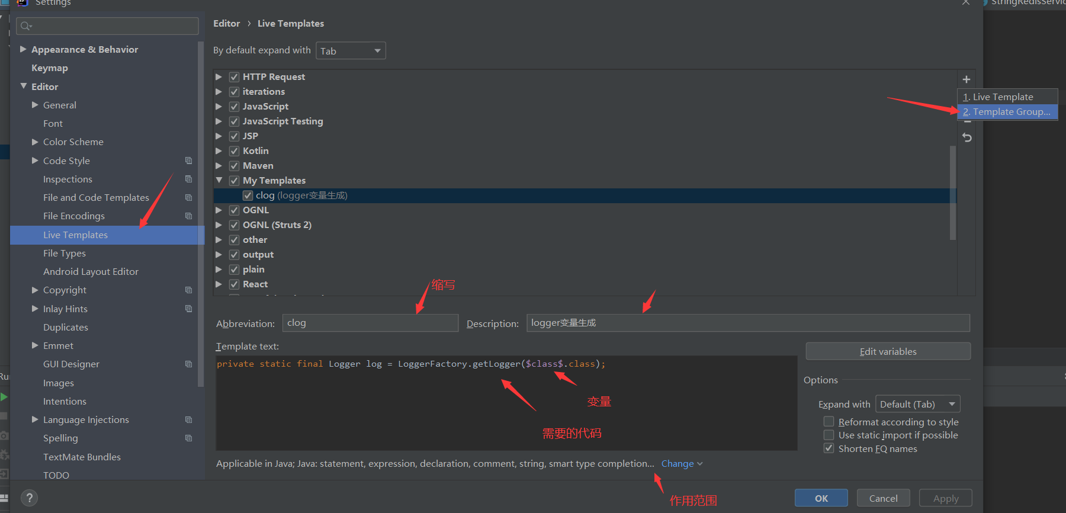Image resolution: width=1066 pixels, height=513 pixels.
Task: Click the copy icon beside Spelling
Action: 188,438
